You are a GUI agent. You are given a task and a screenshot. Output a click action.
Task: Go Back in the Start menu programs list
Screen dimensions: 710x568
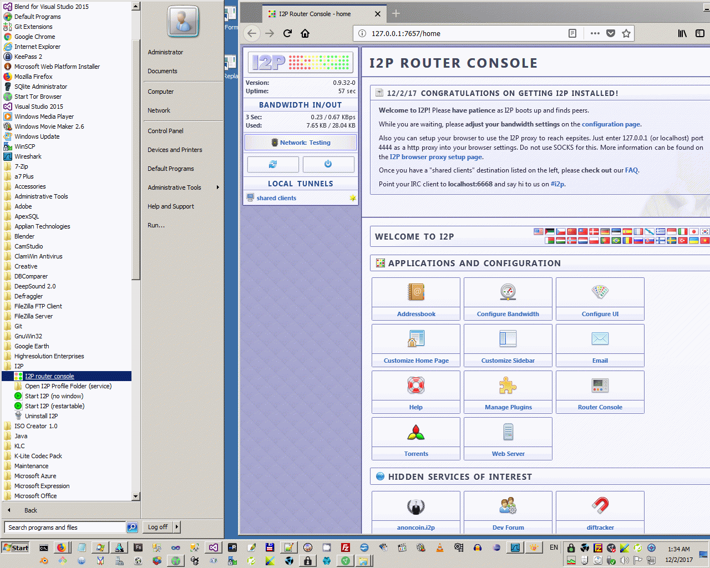31,510
